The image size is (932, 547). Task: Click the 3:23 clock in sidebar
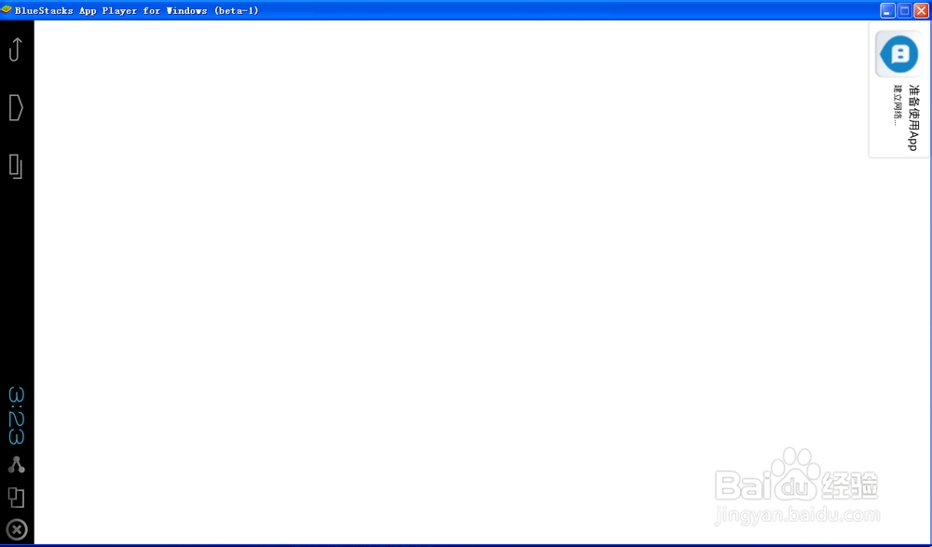coord(16,416)
